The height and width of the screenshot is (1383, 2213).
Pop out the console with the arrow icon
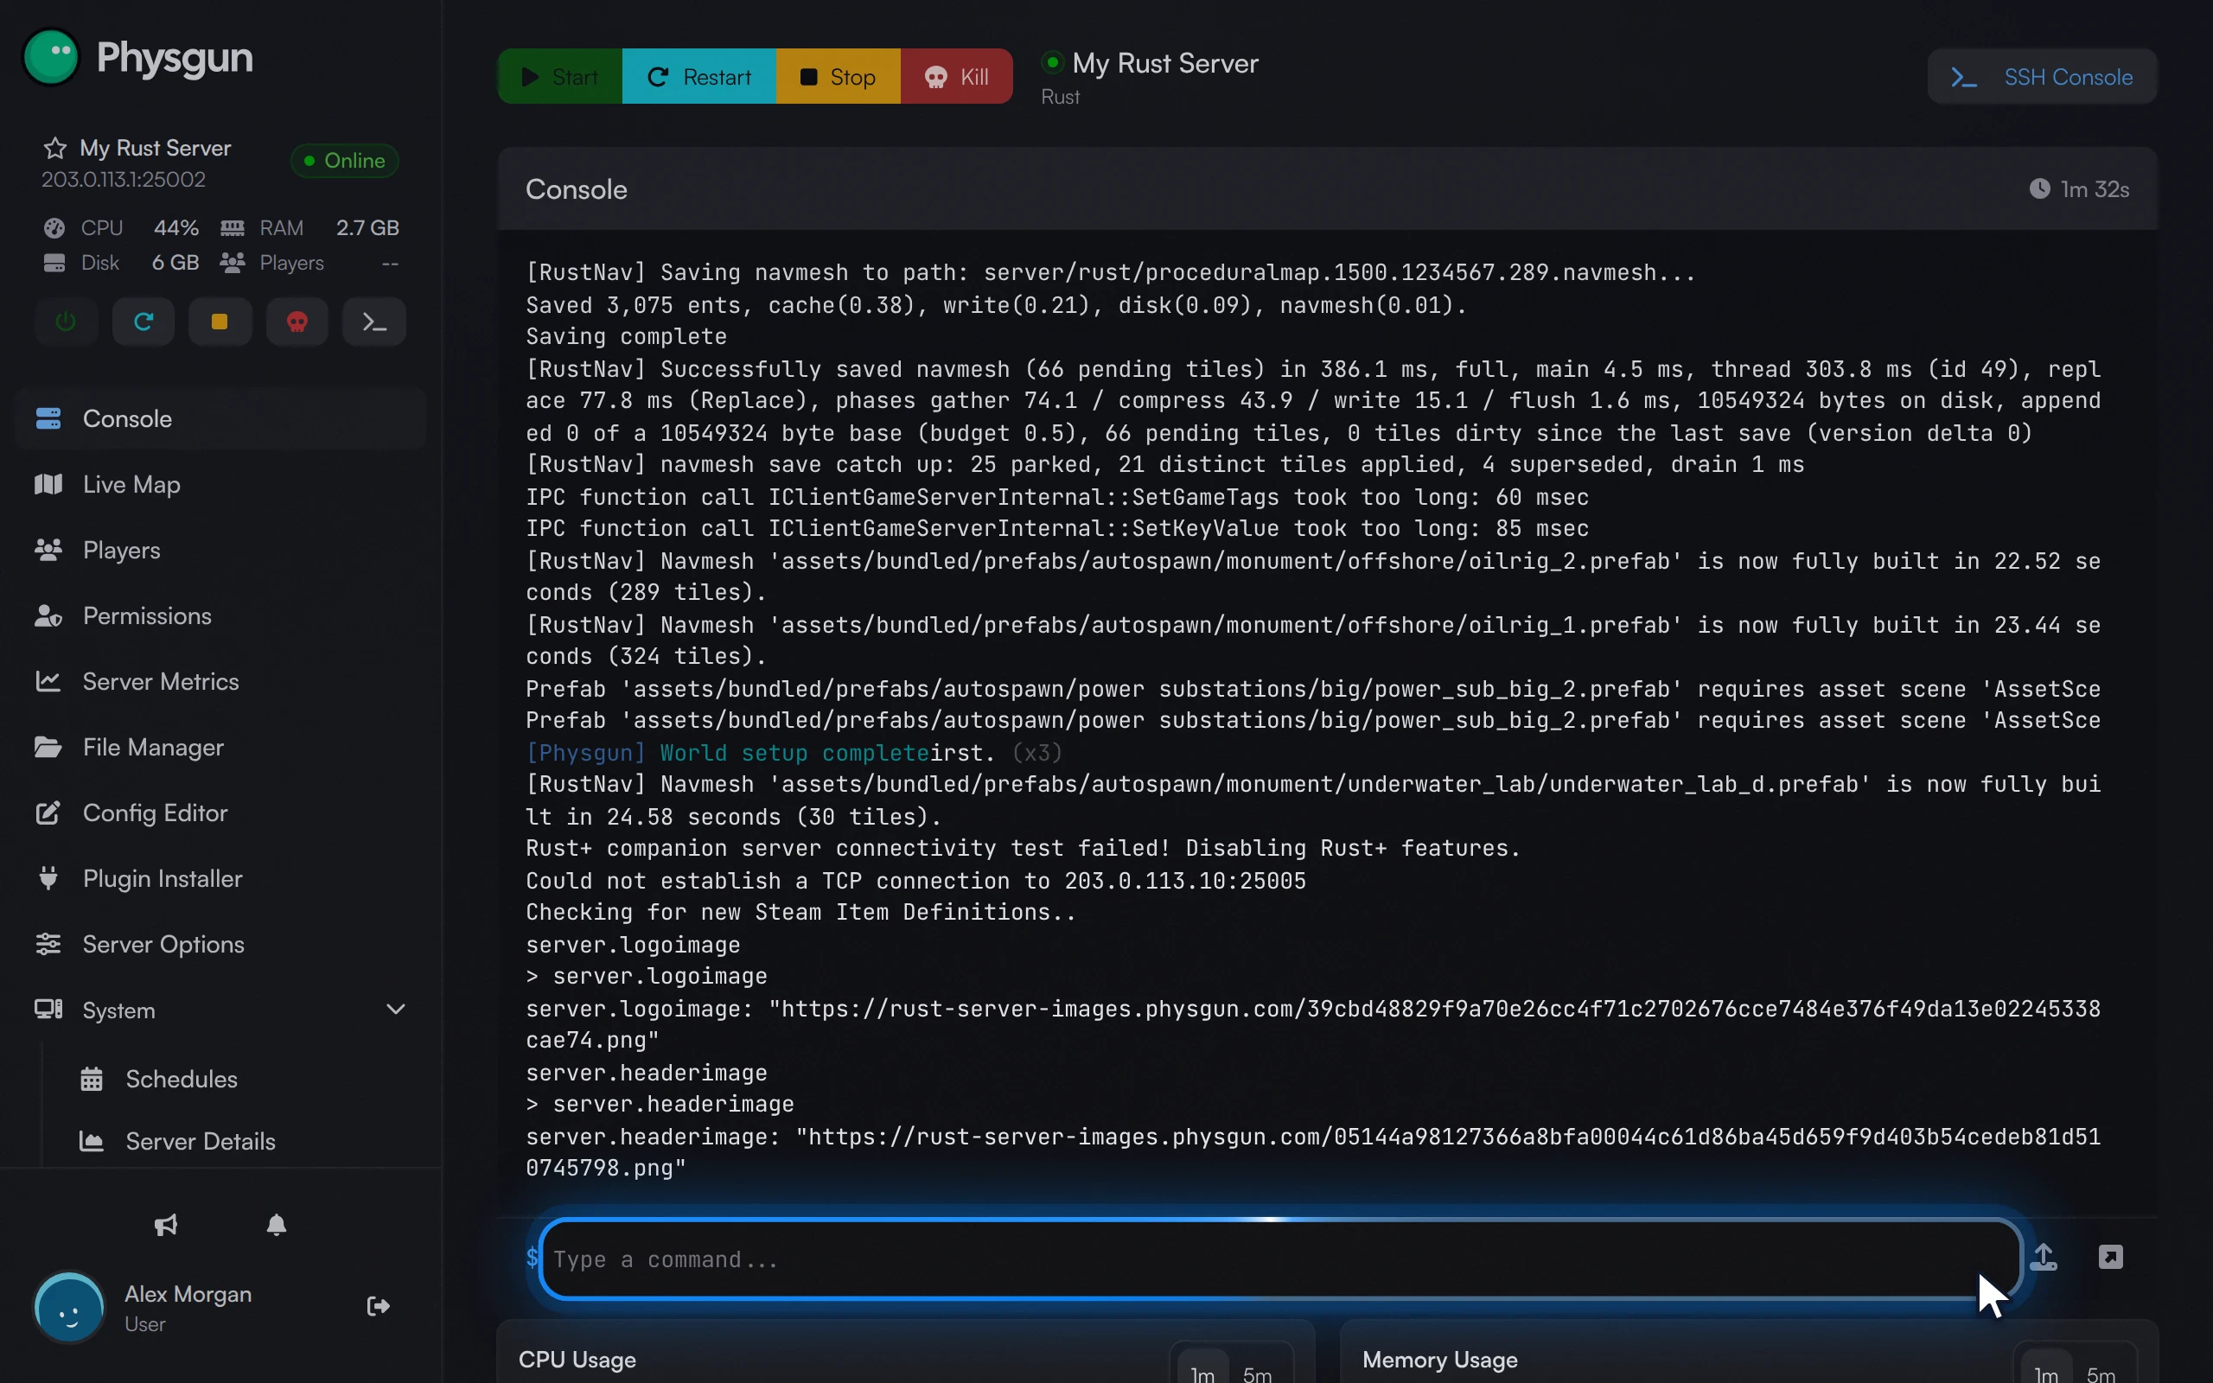pyautogui.click(x=2111, y=1257)
